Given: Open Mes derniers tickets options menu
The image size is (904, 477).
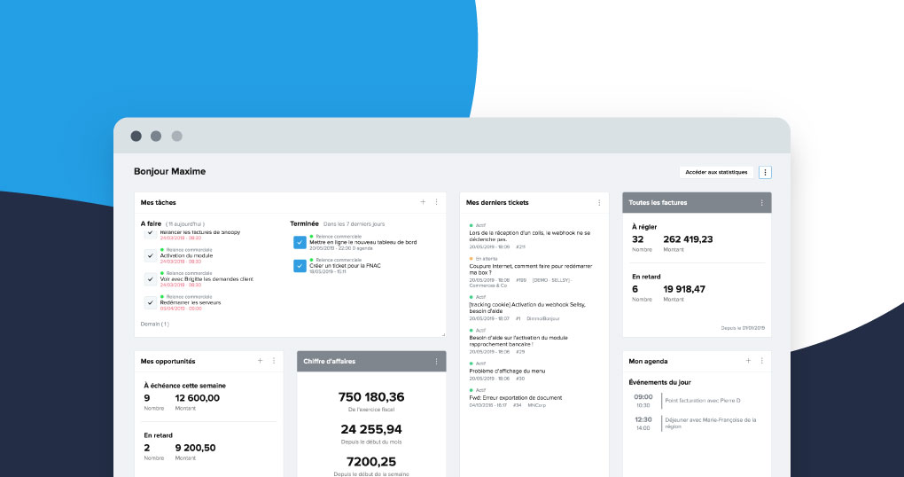Looking at the screenshot, I should [599, 202].
